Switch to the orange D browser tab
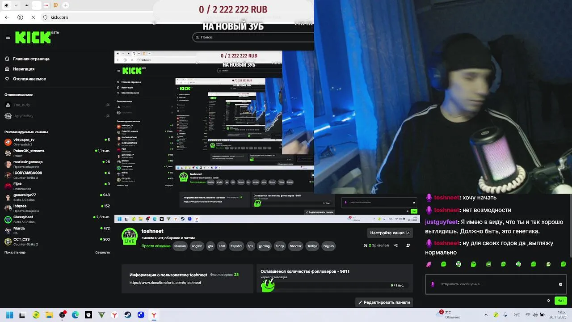 click(56, 5)
